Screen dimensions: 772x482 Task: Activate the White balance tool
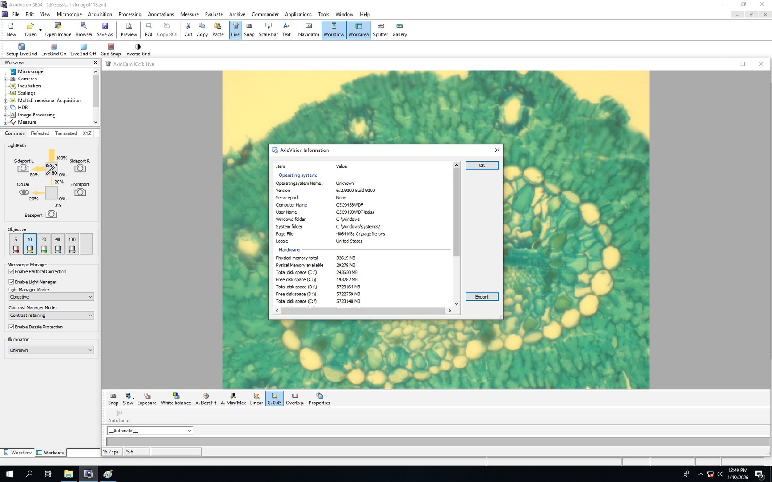176,398
